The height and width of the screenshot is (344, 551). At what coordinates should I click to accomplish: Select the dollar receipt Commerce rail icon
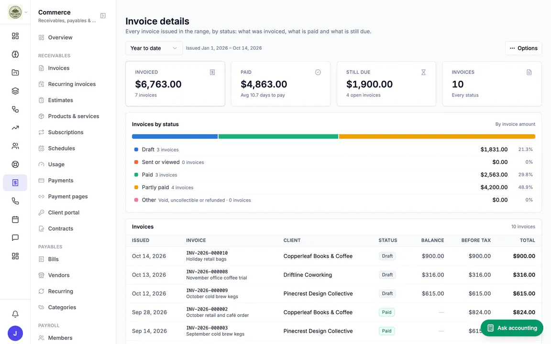point(15,183)
